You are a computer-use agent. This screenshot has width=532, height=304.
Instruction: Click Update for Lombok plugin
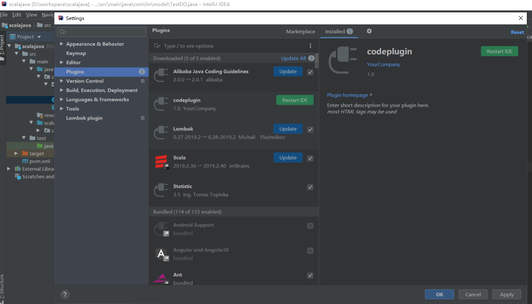[x=288, y=129]
